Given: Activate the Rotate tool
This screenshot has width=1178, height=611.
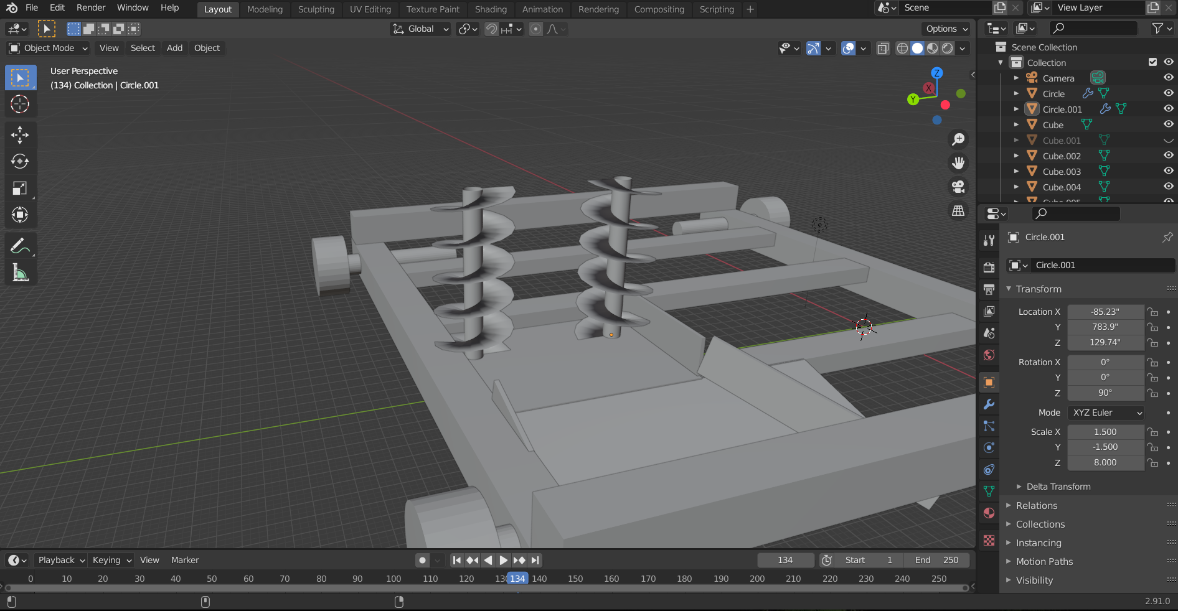Looking at the screenshot, I should [x=20, y=162].
